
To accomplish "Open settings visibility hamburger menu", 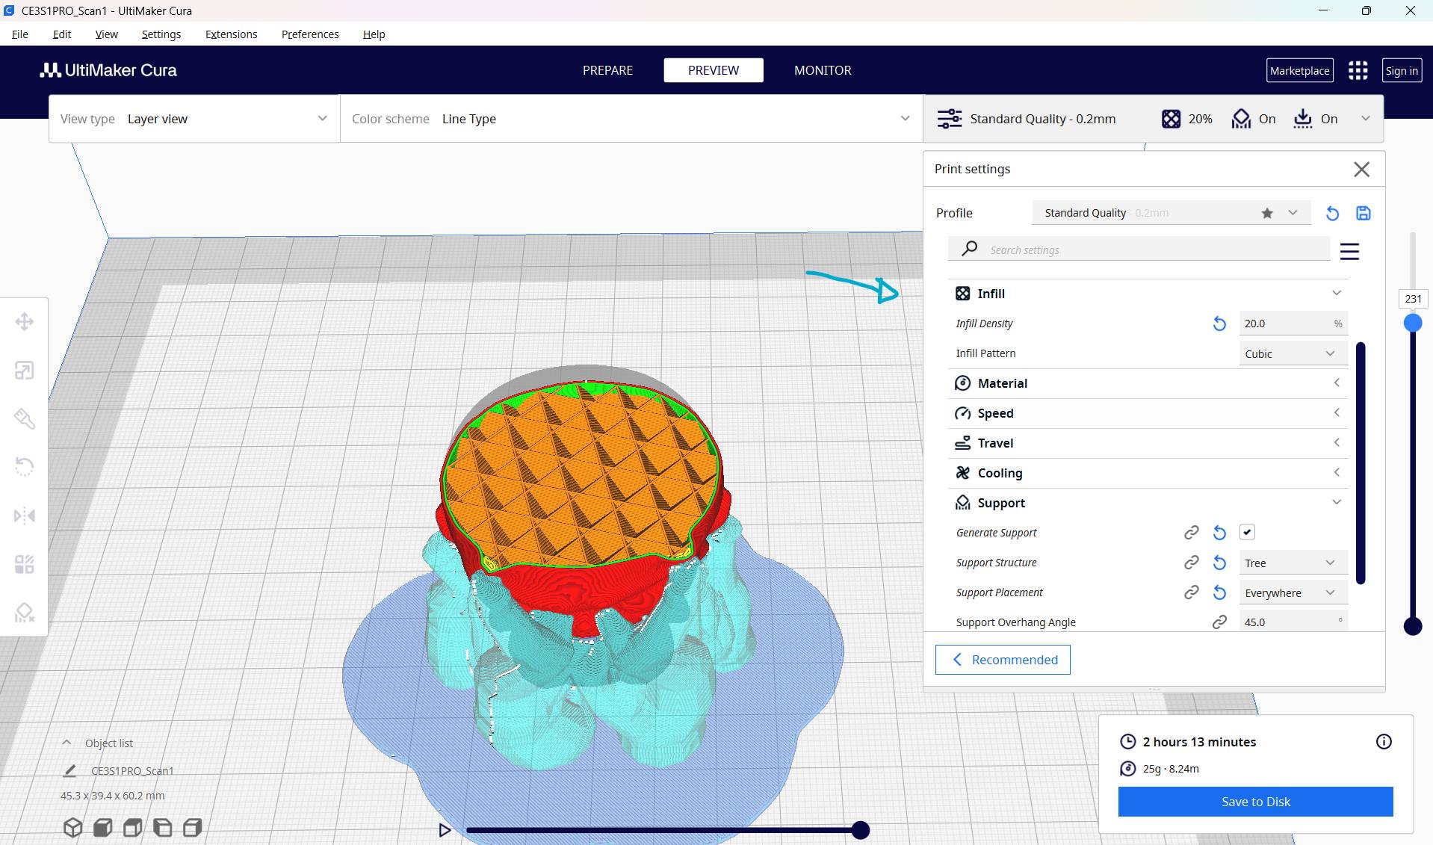I will pyautogui.click(x=1349, y=251).
